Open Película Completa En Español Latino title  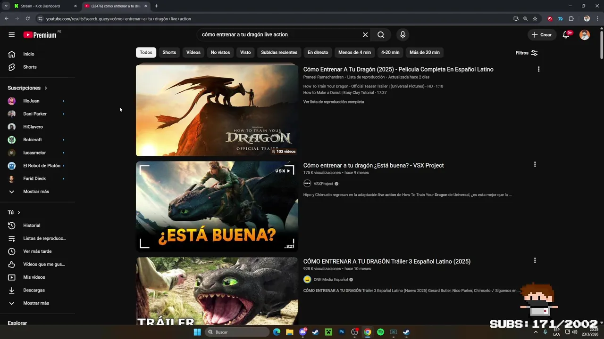pyautogui.click(x=398, y=69)
